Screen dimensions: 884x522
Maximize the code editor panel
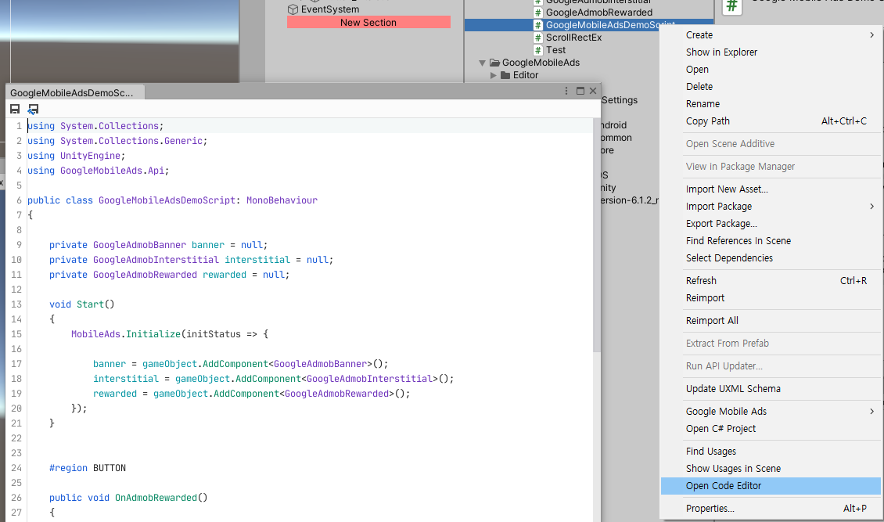pyautogui.click(x=580, y=91)
